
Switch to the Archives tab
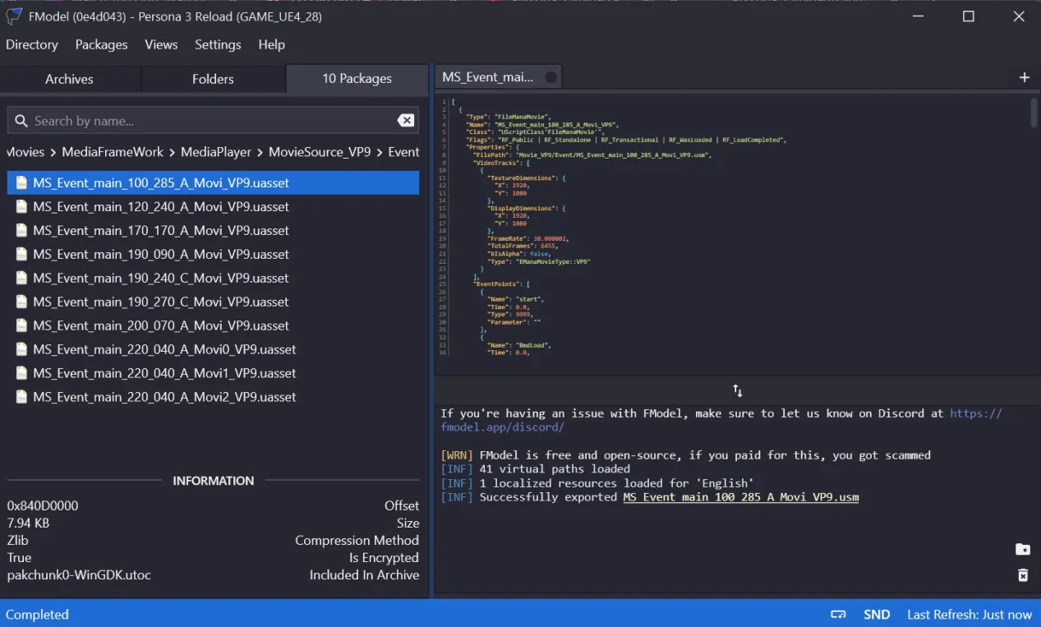pos(69,79)
